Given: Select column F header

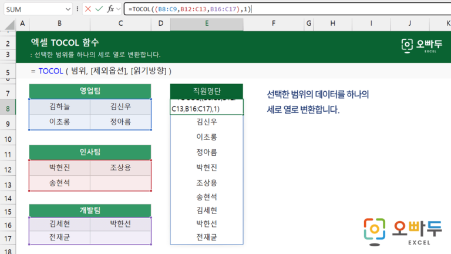Looking at the screenshot, I should pos(274,24).
